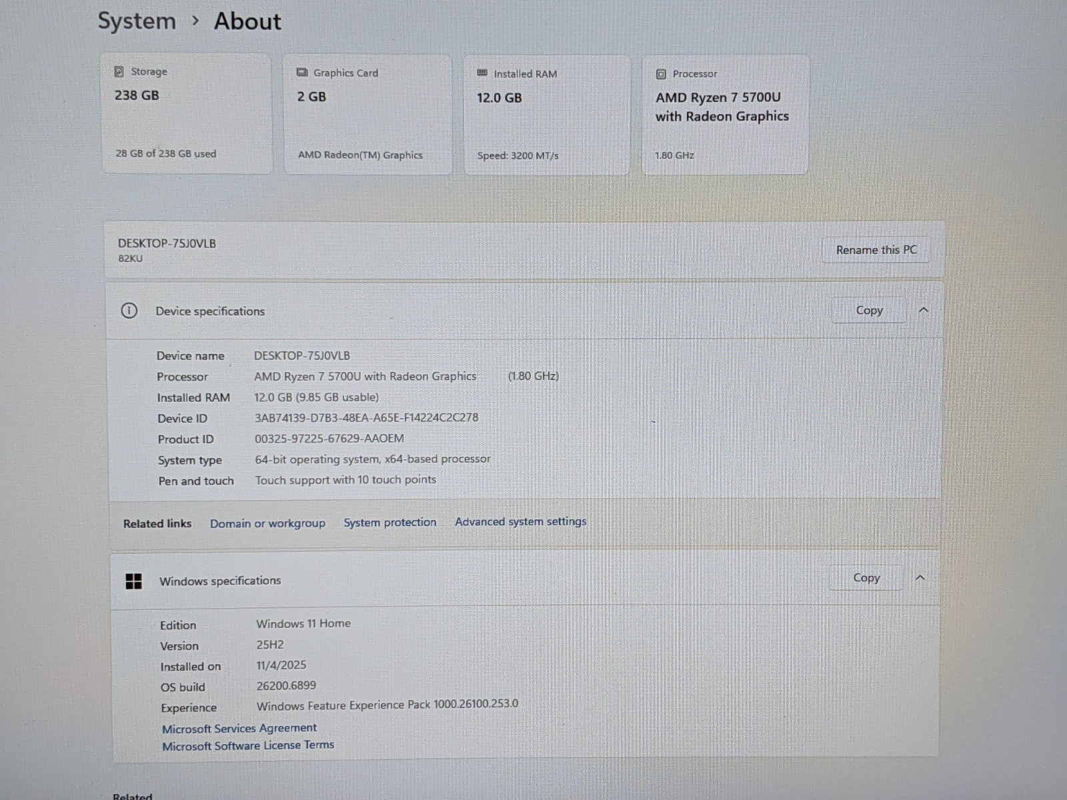
Task: Click the DESKTOP-75J0VLB PC name header
Action: 167,244
